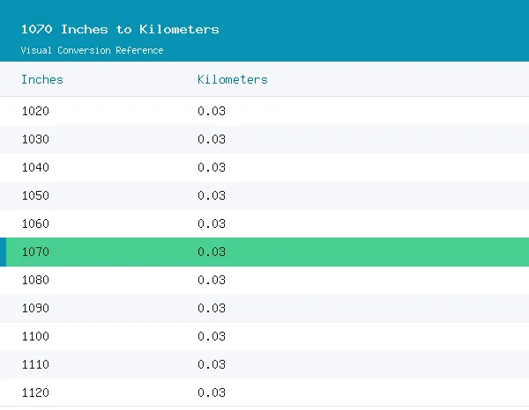
Task: Select the 0.03 value in the 1040 row
Action: click(212, 167)
